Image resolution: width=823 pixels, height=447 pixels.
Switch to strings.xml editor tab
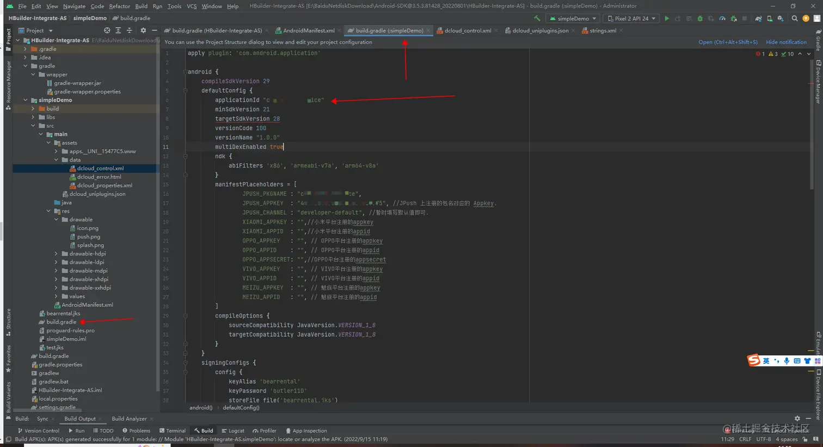[x=603, y=30]
